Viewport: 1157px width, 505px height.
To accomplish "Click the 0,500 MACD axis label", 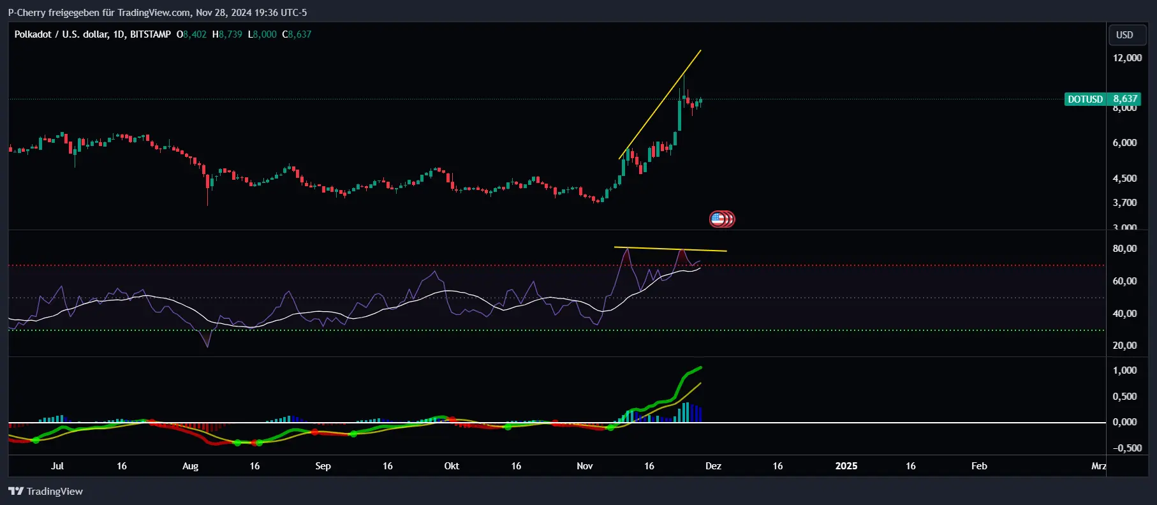I will (x=1124, y=396).
